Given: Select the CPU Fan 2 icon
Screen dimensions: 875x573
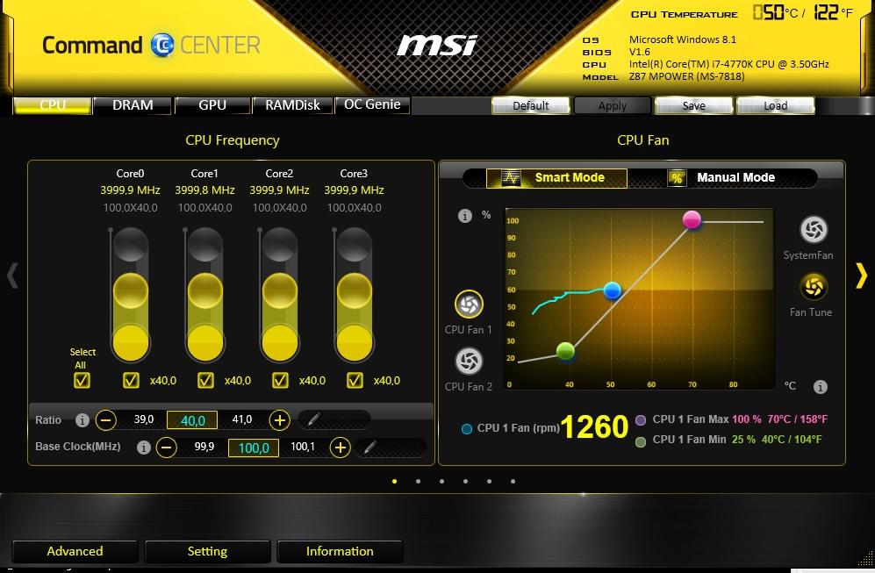Looking at the screenshot, I should pos(469,361).
